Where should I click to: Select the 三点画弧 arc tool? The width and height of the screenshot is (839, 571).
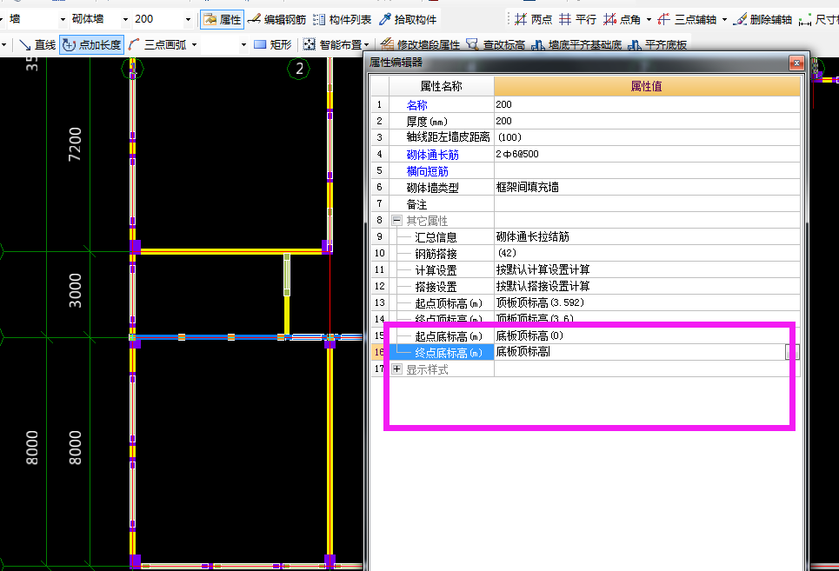click(x=158, y=45)
